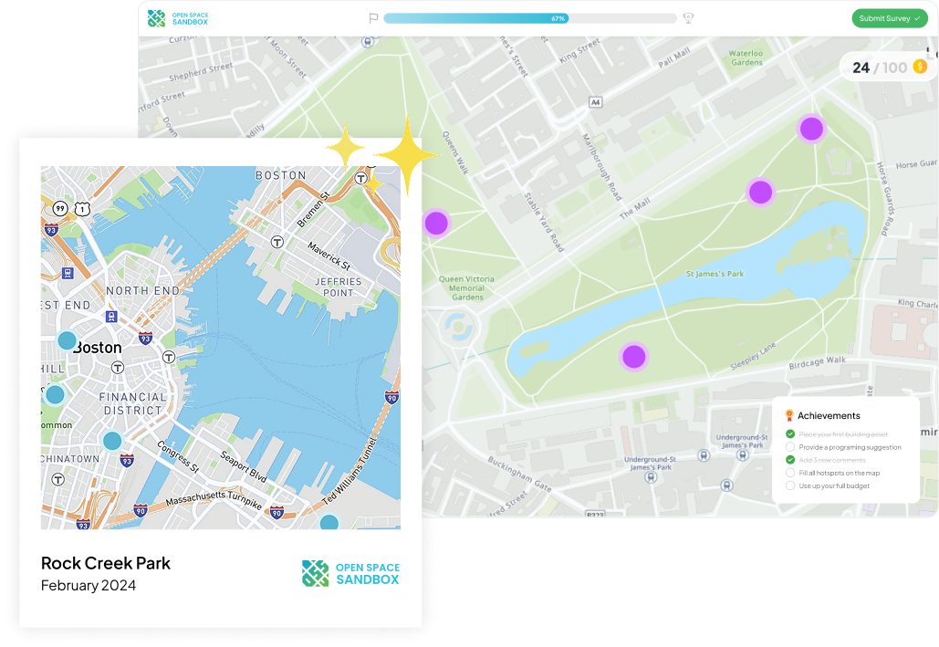Viewport: 939px width, 647px height.
Task: Click Open Space Sandbox logo on park card
Action: coord(351,573)
